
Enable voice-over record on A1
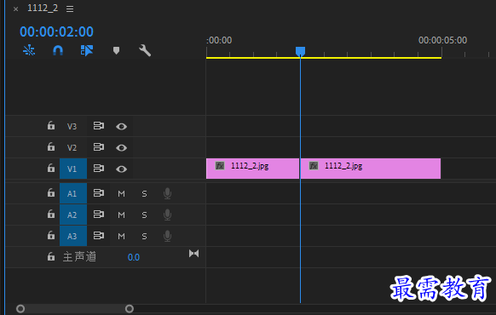(167, 193)
